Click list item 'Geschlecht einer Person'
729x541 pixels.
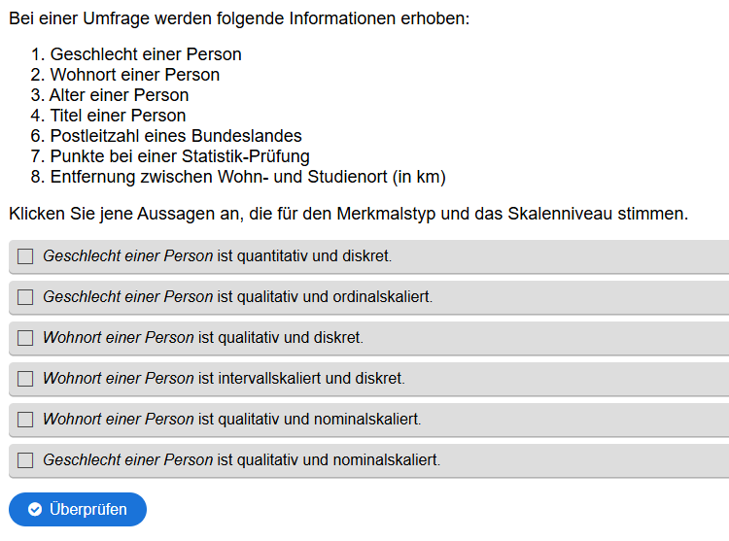(145, 54)
